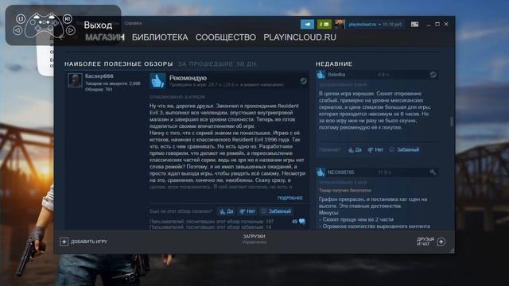This screenshot has width=509, height=286.
Task: Click the L1 bumper icon on overlay
Action: pos(21,19)
